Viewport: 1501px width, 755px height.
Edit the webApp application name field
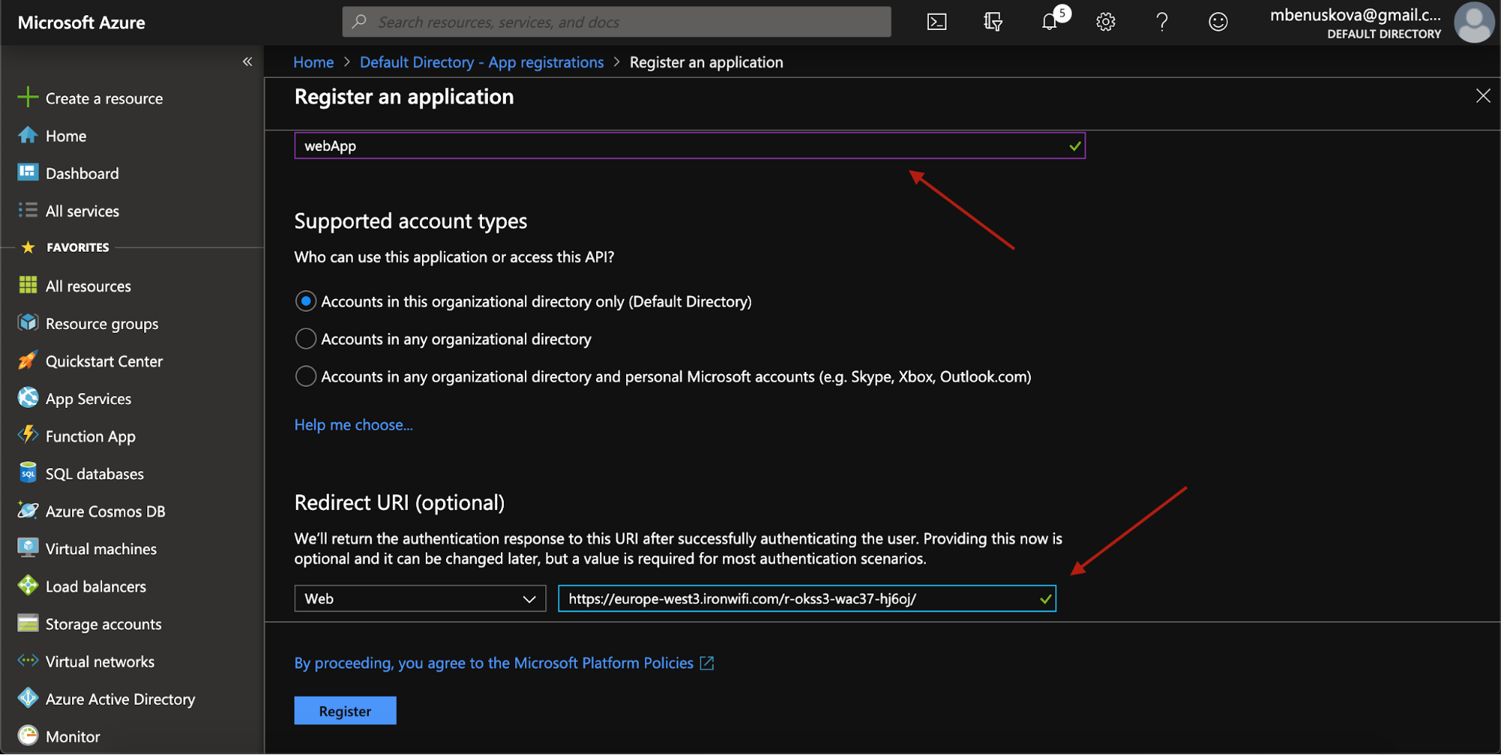tap(689, 145)
